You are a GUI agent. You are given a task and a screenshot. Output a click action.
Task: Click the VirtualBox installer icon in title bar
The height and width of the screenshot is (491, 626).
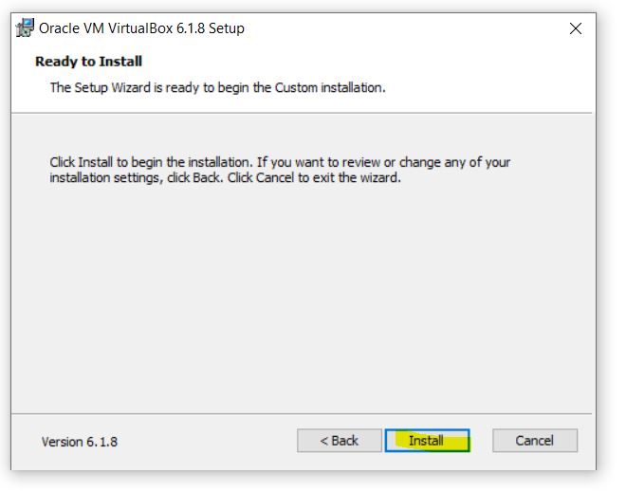26,27
